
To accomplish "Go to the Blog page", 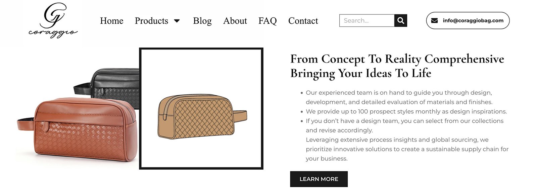I will click(202, 21).
